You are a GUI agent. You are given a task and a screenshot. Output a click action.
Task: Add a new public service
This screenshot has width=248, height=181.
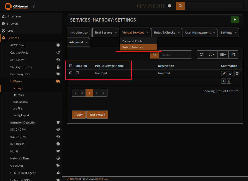click(x=223, y=81)
